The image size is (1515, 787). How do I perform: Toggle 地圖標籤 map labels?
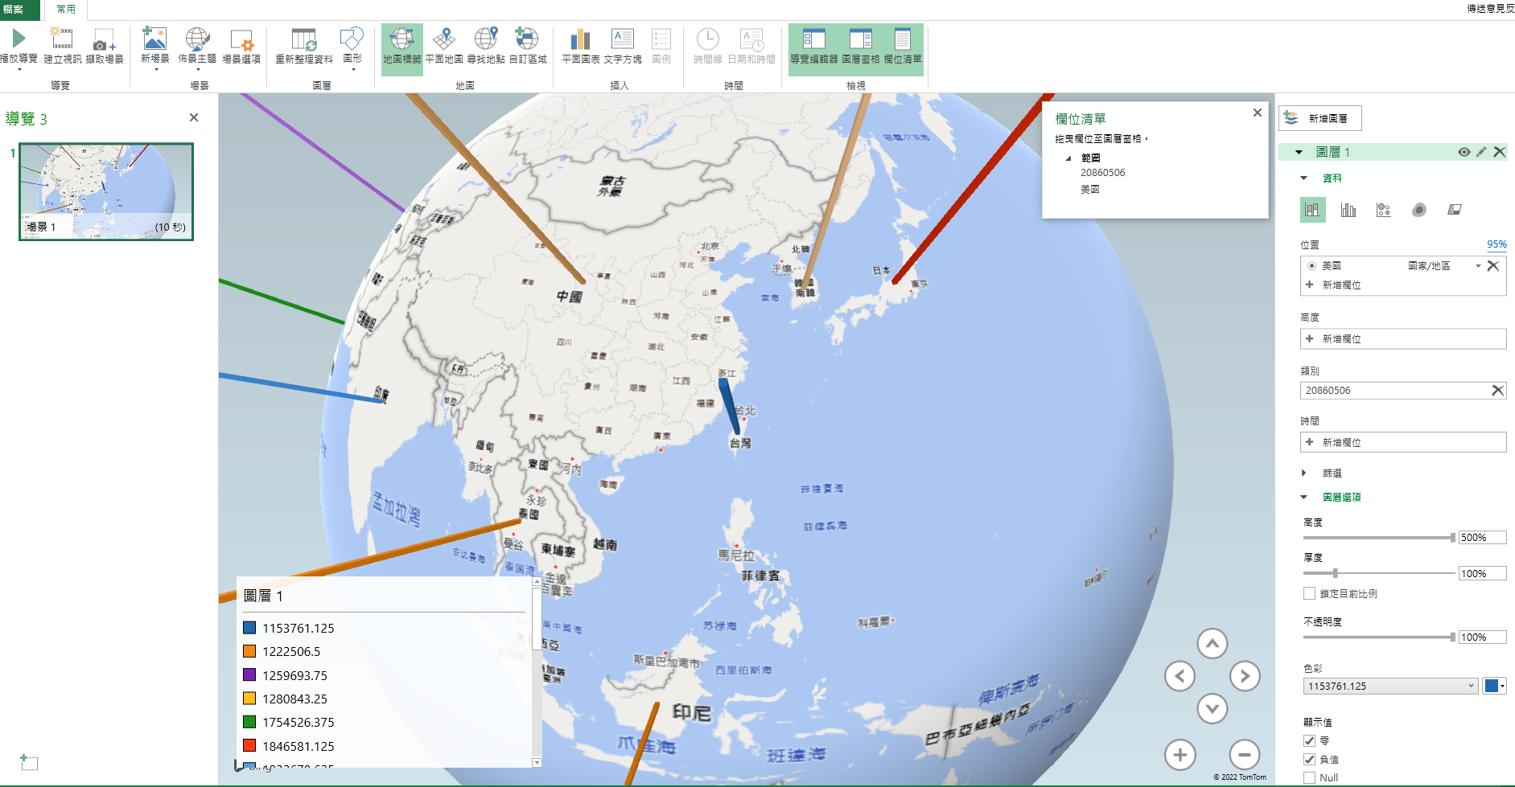pyautogui.click(x=402, y=49)
